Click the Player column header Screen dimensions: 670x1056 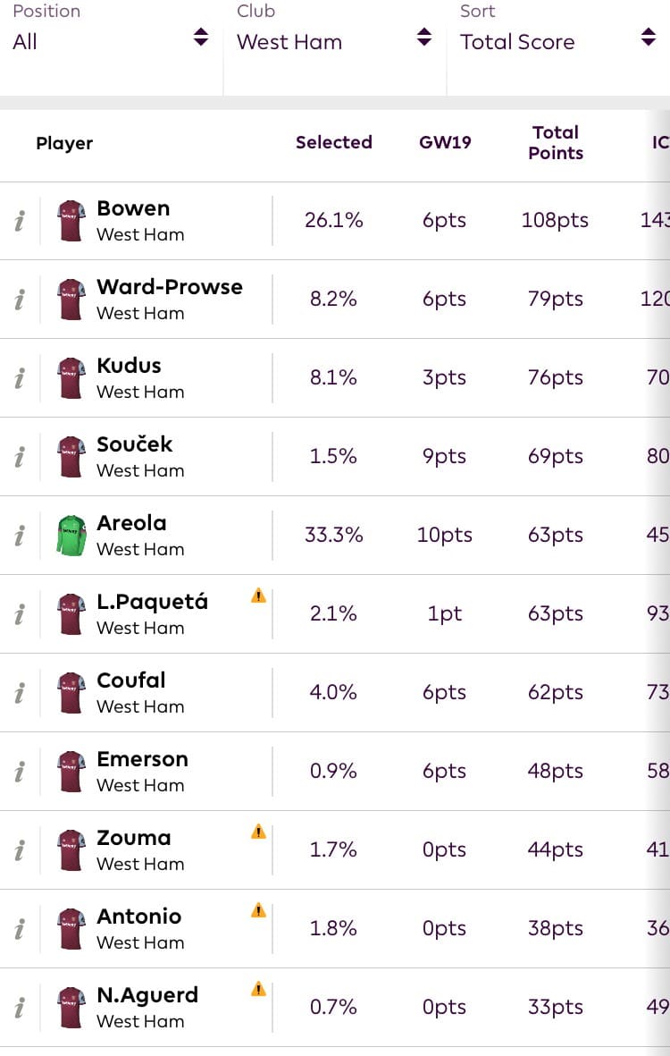[x=64, y=143]
